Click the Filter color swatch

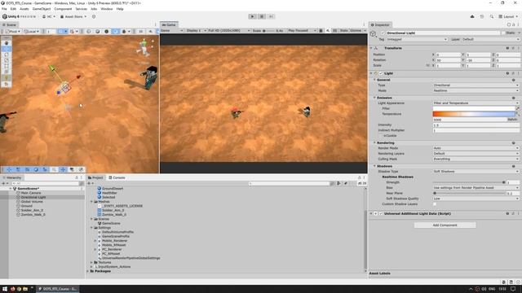(474, 108)
